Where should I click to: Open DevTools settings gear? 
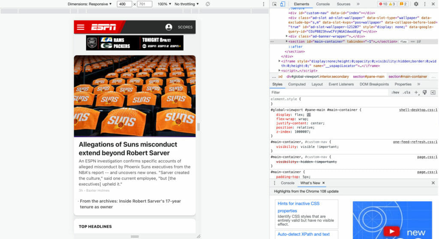[416, 4]
